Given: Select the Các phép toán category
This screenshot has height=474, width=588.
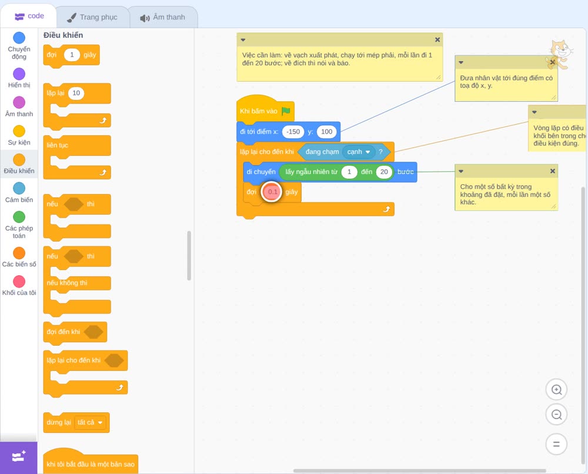Looking at the screenshot, I should click(x=19, y=225).
